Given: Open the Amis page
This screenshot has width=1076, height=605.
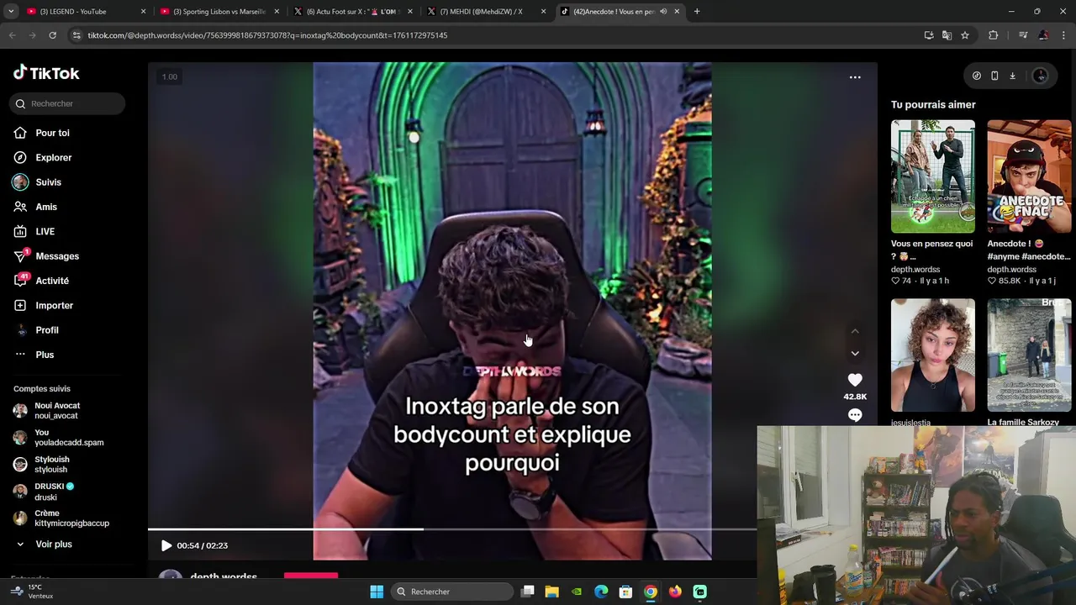Looking at the screenshot, I should [35, 207].
